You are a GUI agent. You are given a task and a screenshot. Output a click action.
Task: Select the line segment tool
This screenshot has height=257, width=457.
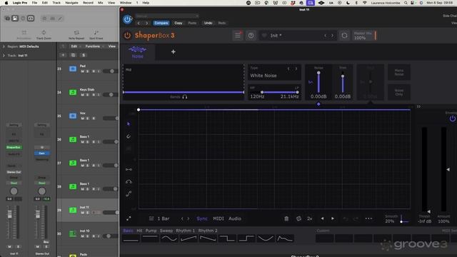coord(129,169)
